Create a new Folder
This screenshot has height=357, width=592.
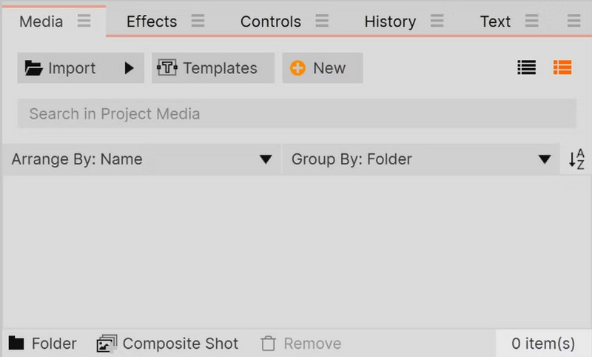point(43,344)
